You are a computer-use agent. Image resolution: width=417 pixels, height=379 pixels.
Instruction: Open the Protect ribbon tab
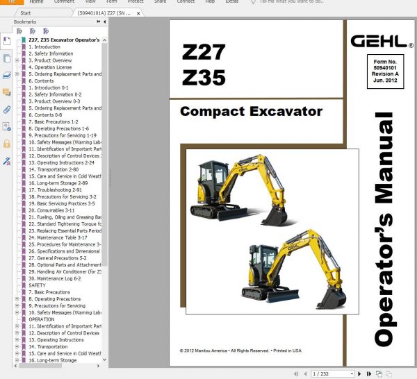(136, 1)
